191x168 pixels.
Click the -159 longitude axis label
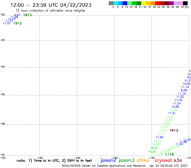click(77, 158)
